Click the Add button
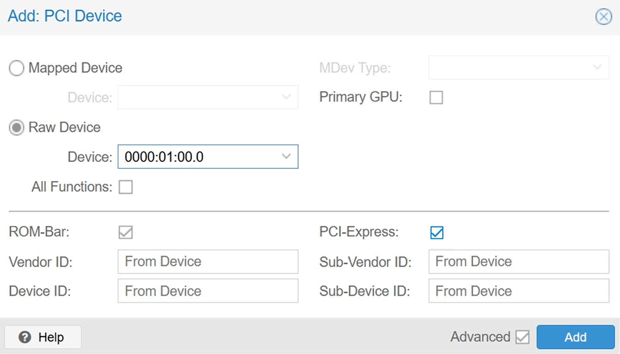This screenshot has height=354, width=620. [575, 337]
